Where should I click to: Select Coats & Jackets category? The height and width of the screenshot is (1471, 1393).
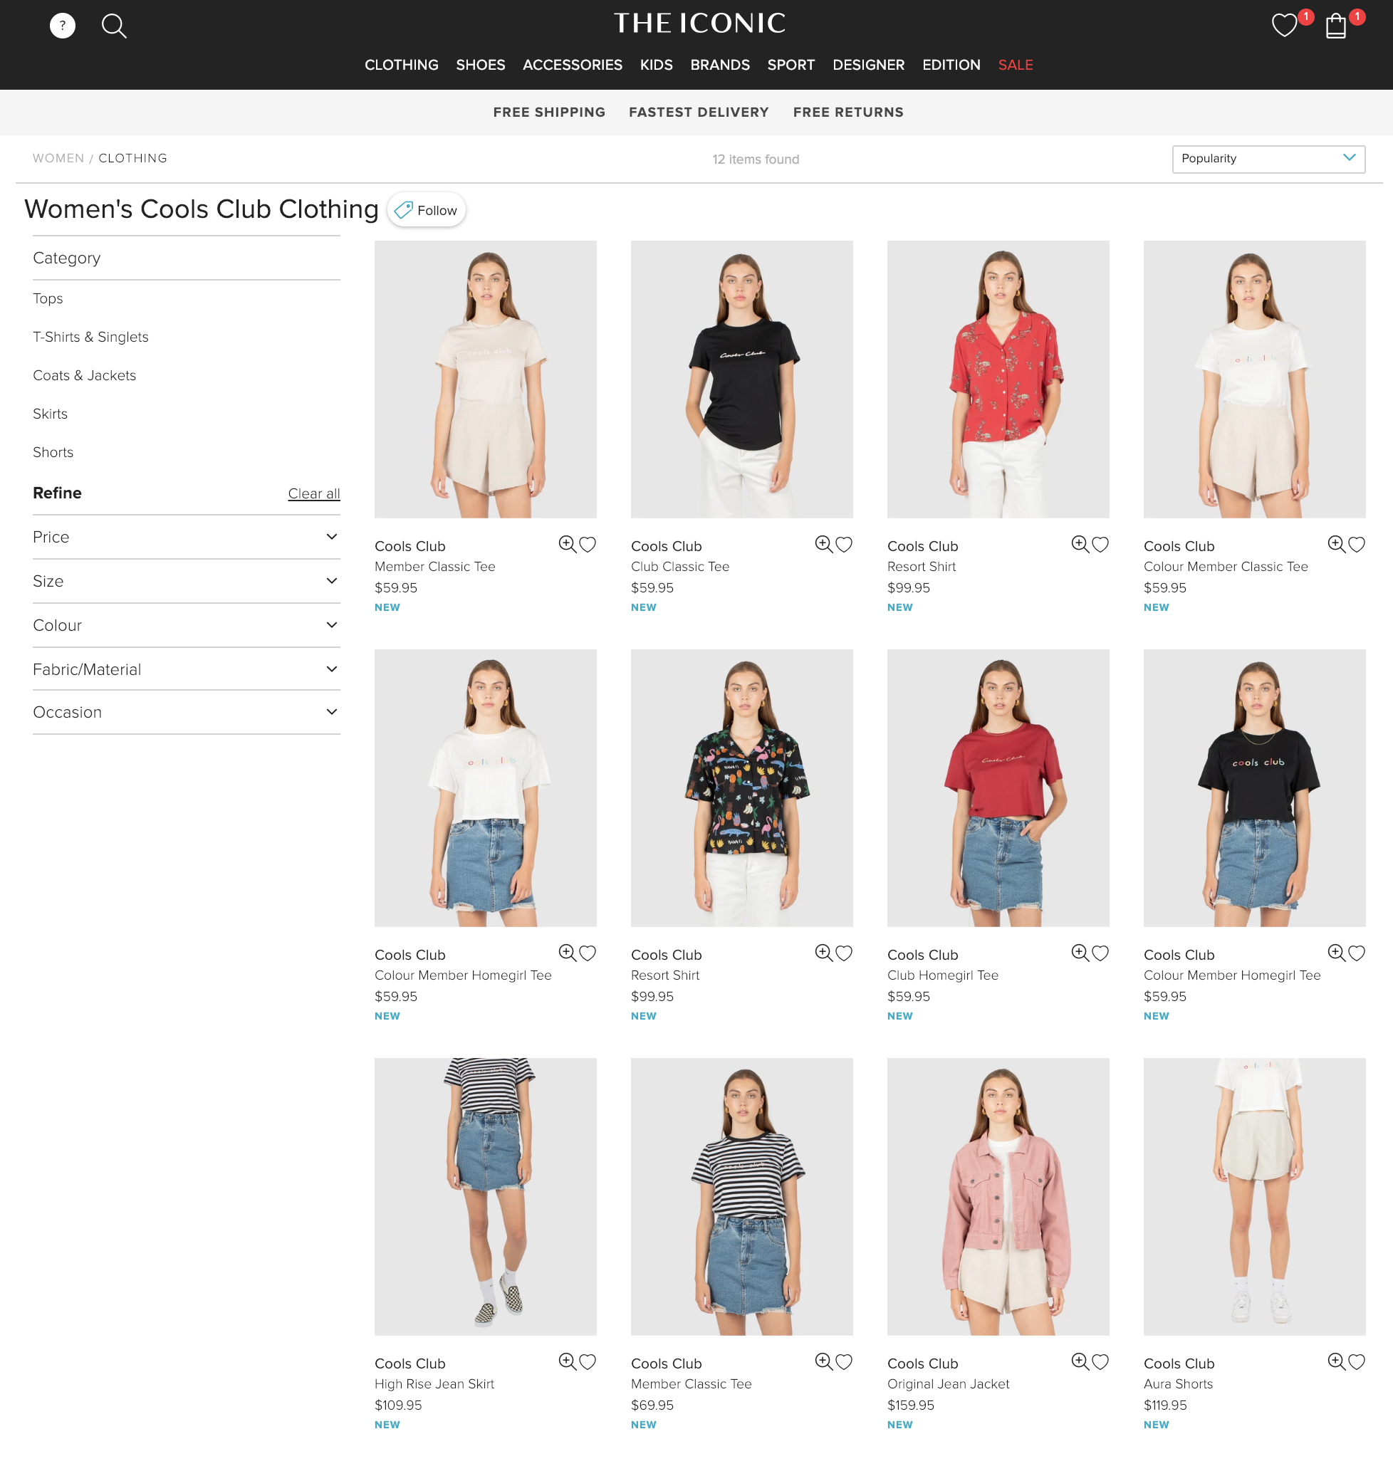pos(85,375)
